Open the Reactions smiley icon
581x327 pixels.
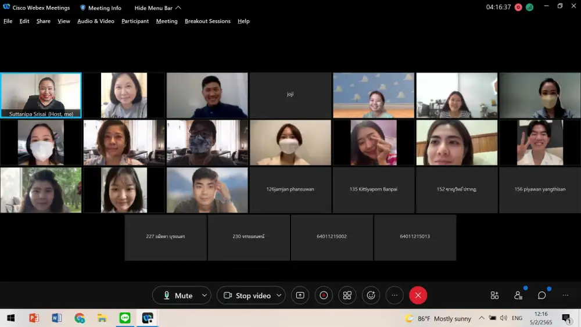click(x=371, y=295)
